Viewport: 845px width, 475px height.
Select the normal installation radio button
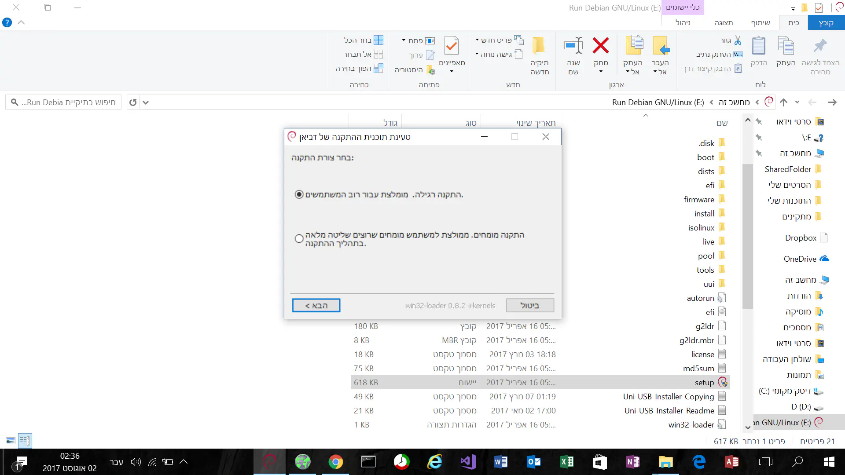[299, 194]
